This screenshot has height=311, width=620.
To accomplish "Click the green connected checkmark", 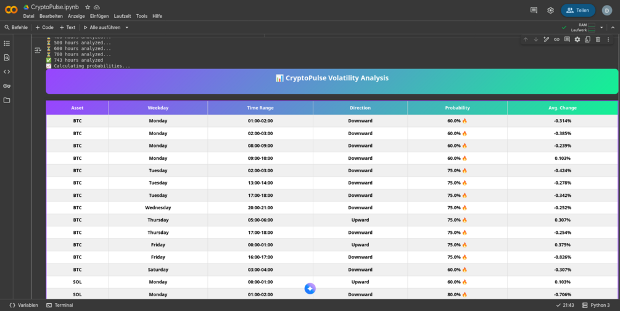I will click(x=564, y=27).
